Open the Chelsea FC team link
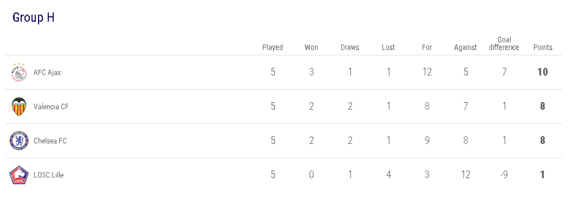The image size is (572, 202). click(x=50, y=141)
